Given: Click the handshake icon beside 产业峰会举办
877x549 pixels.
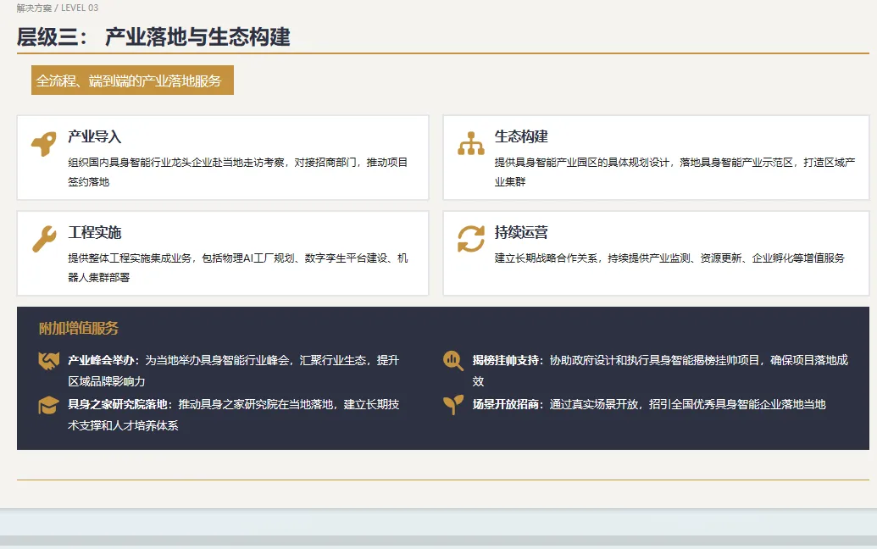Looking at the screenshot, I should (48, 361).
